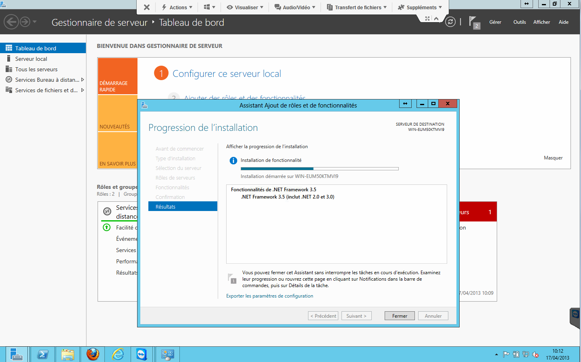The image size is (581, 362).
Task: Expand Services de fichiers submenu arrow
Action: tap(83, 90)
